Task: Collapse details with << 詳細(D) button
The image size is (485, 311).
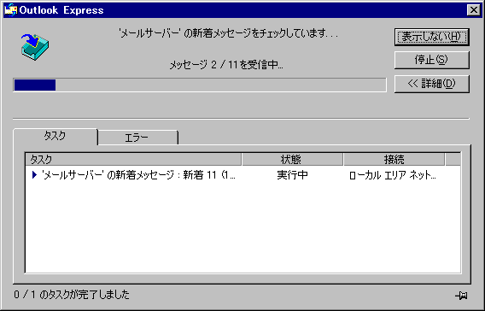Action: (432, 84)
